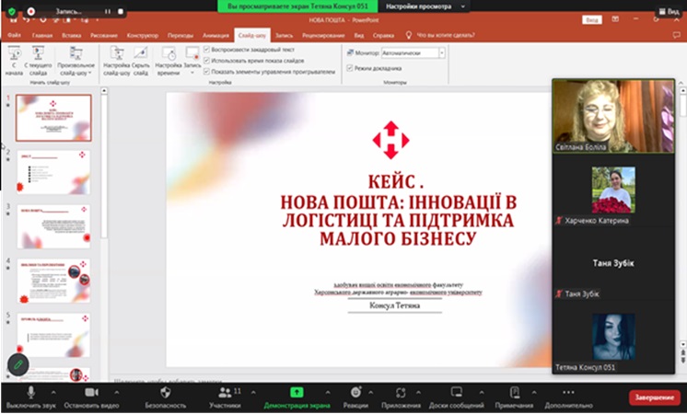Toggle Воспроизвести закадровый текст checkbox

point(207,49)
